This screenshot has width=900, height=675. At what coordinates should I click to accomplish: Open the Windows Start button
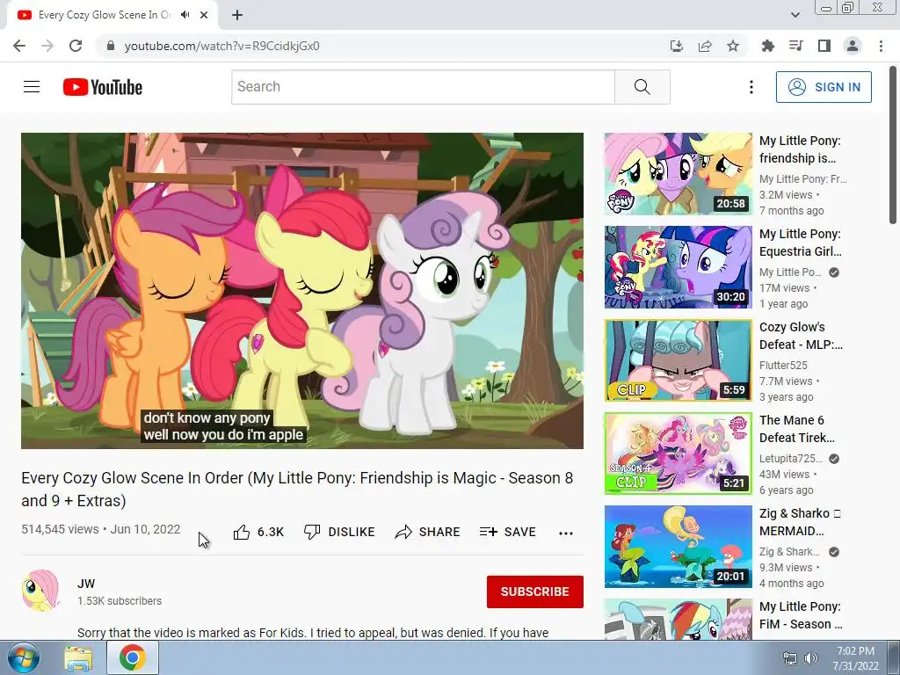(x=24, y=657)
